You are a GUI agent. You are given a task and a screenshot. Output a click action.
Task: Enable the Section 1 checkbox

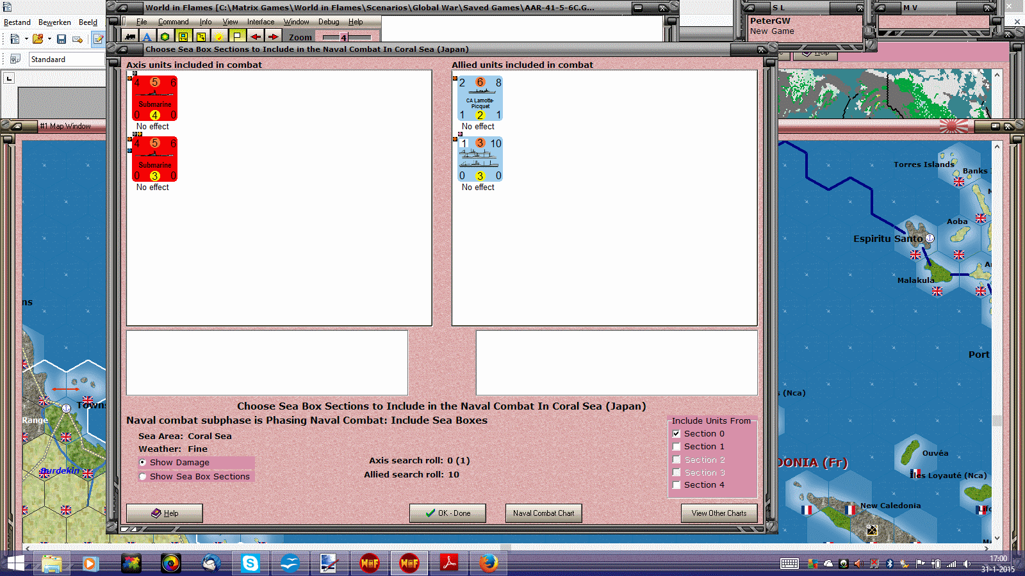(x=676, y=446)
